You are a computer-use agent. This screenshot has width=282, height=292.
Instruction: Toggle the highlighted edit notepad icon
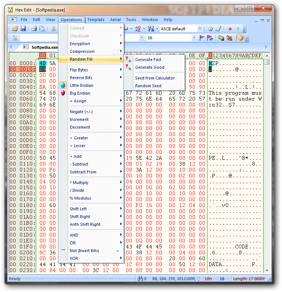pyautogui.click(x=240, y=38)
